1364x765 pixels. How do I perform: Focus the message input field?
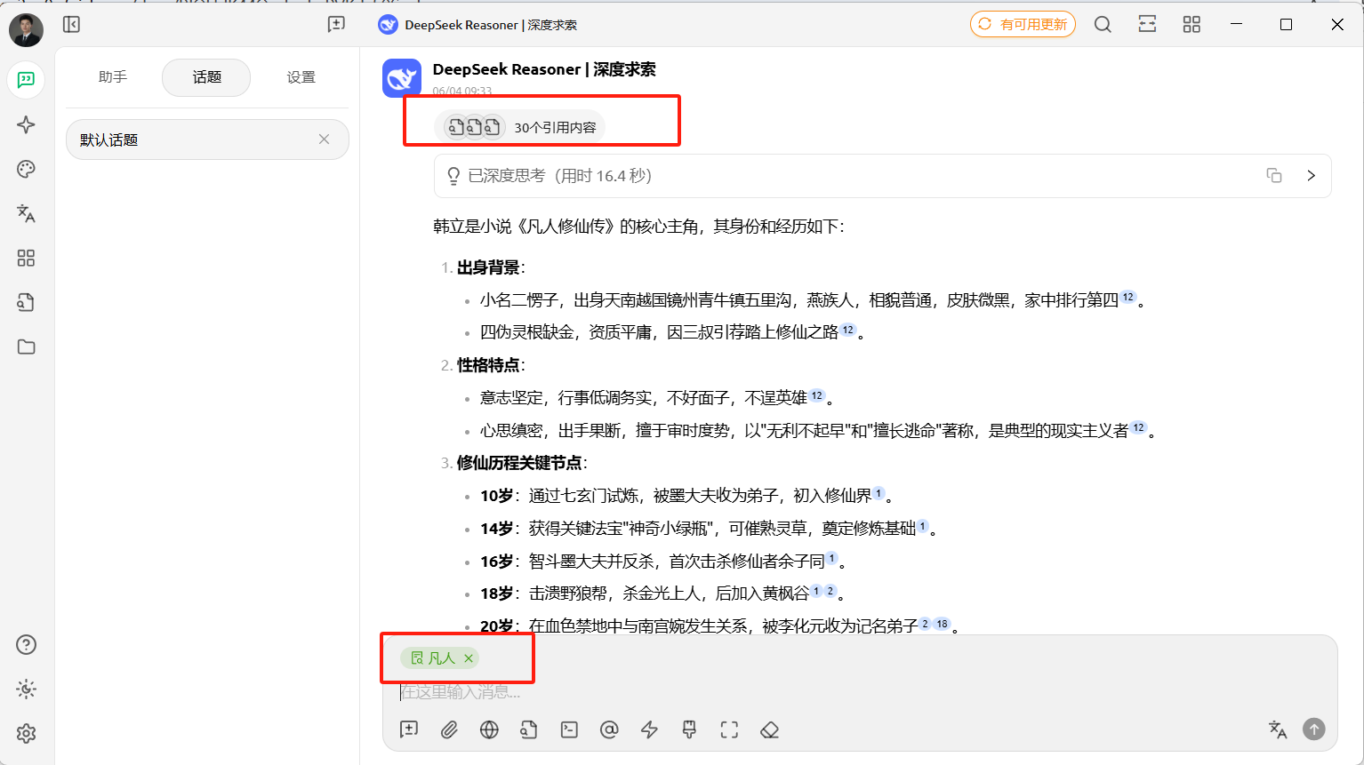click(860, 691)
